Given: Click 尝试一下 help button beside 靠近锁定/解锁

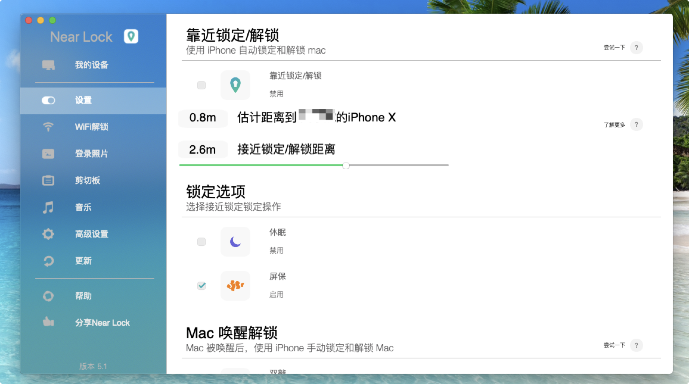Looking at the screenshot, I should pyautogui.click(x=636, y=48).
